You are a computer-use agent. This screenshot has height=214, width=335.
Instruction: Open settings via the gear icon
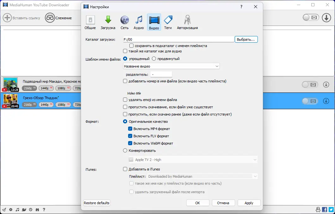click(x=11, y=210)
